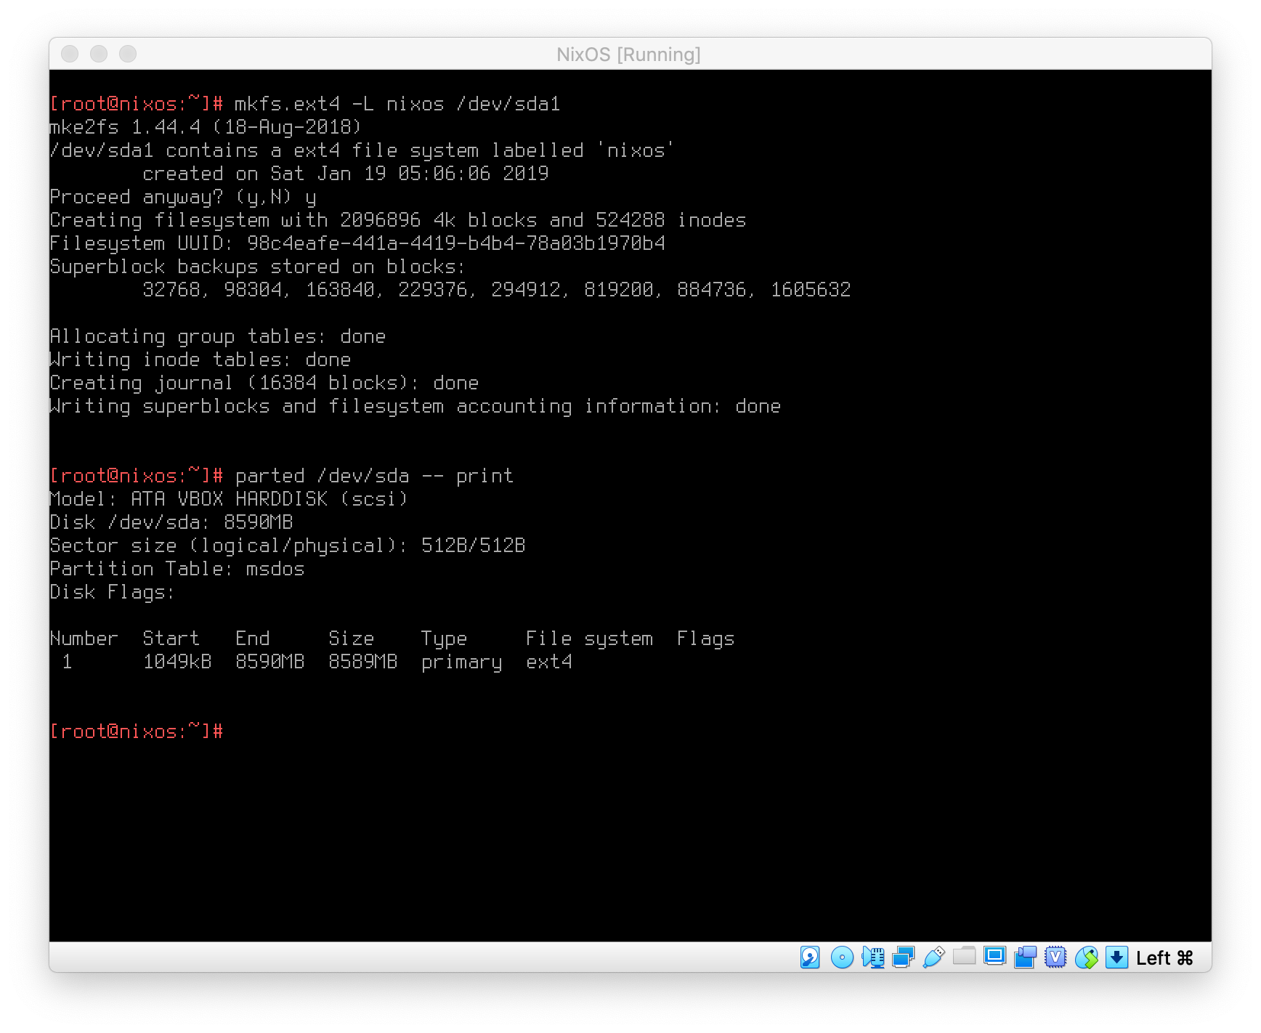Screen dimensions: 1261x1033
Task: Click the hard disk activity indicator
Action: [x=810, y=957]
